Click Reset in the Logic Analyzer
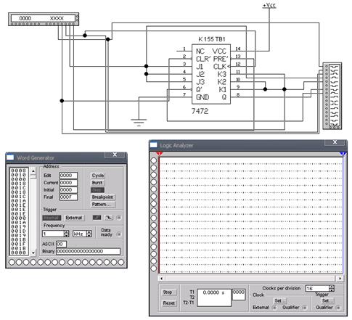 pyautogui.click(x=168, y=303)
